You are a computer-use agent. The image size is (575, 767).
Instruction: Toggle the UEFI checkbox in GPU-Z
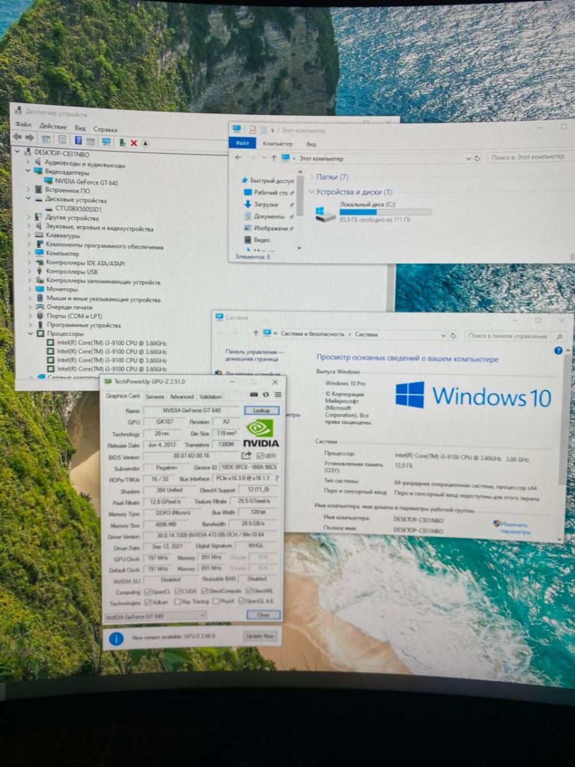click(x=260, y=456)
